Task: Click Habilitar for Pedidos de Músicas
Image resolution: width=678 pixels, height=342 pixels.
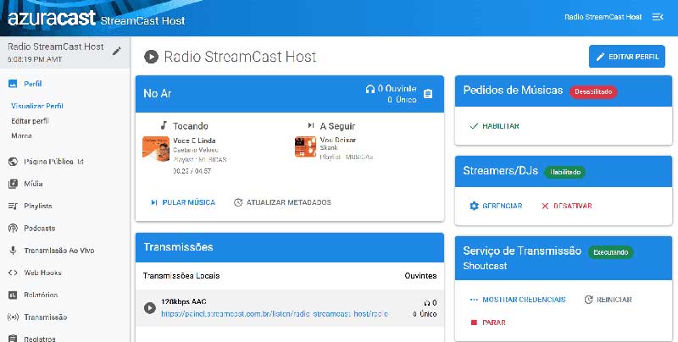Action: [x=494, y=126]
